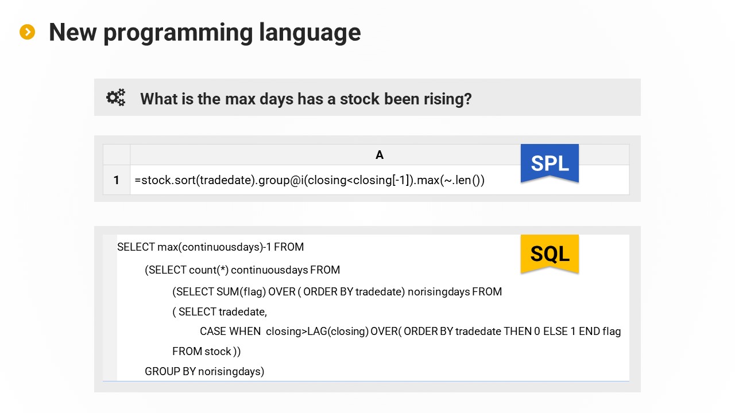Click the blue SPL badge
The image size is (735, 413).
tap(550, 163)
